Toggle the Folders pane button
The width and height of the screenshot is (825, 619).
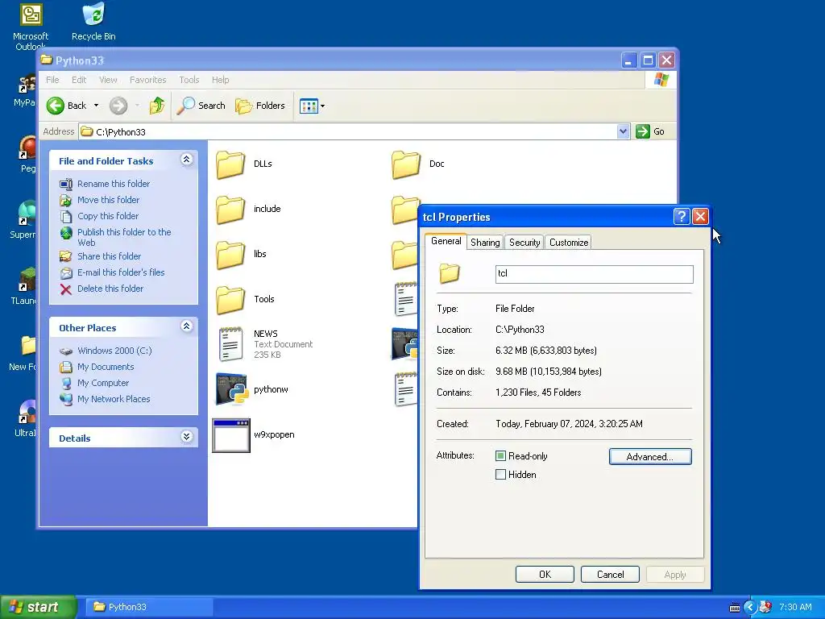[x=260, y=106]
